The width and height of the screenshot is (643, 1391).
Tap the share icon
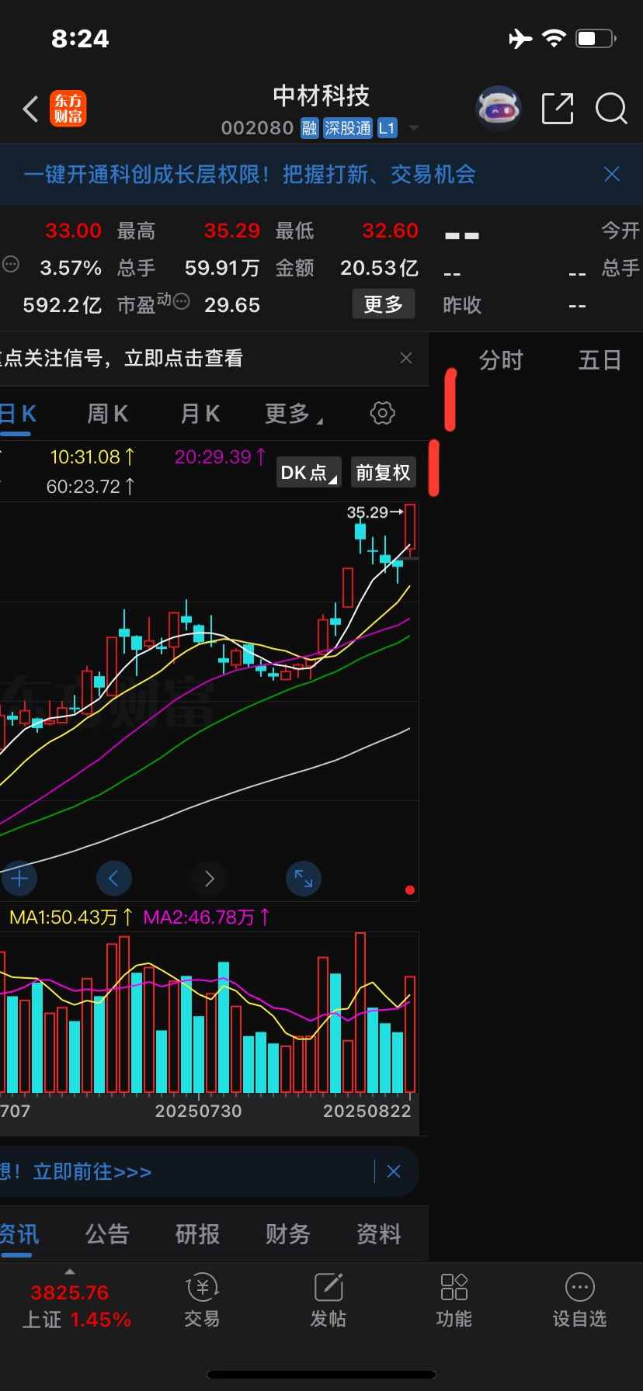558,109
